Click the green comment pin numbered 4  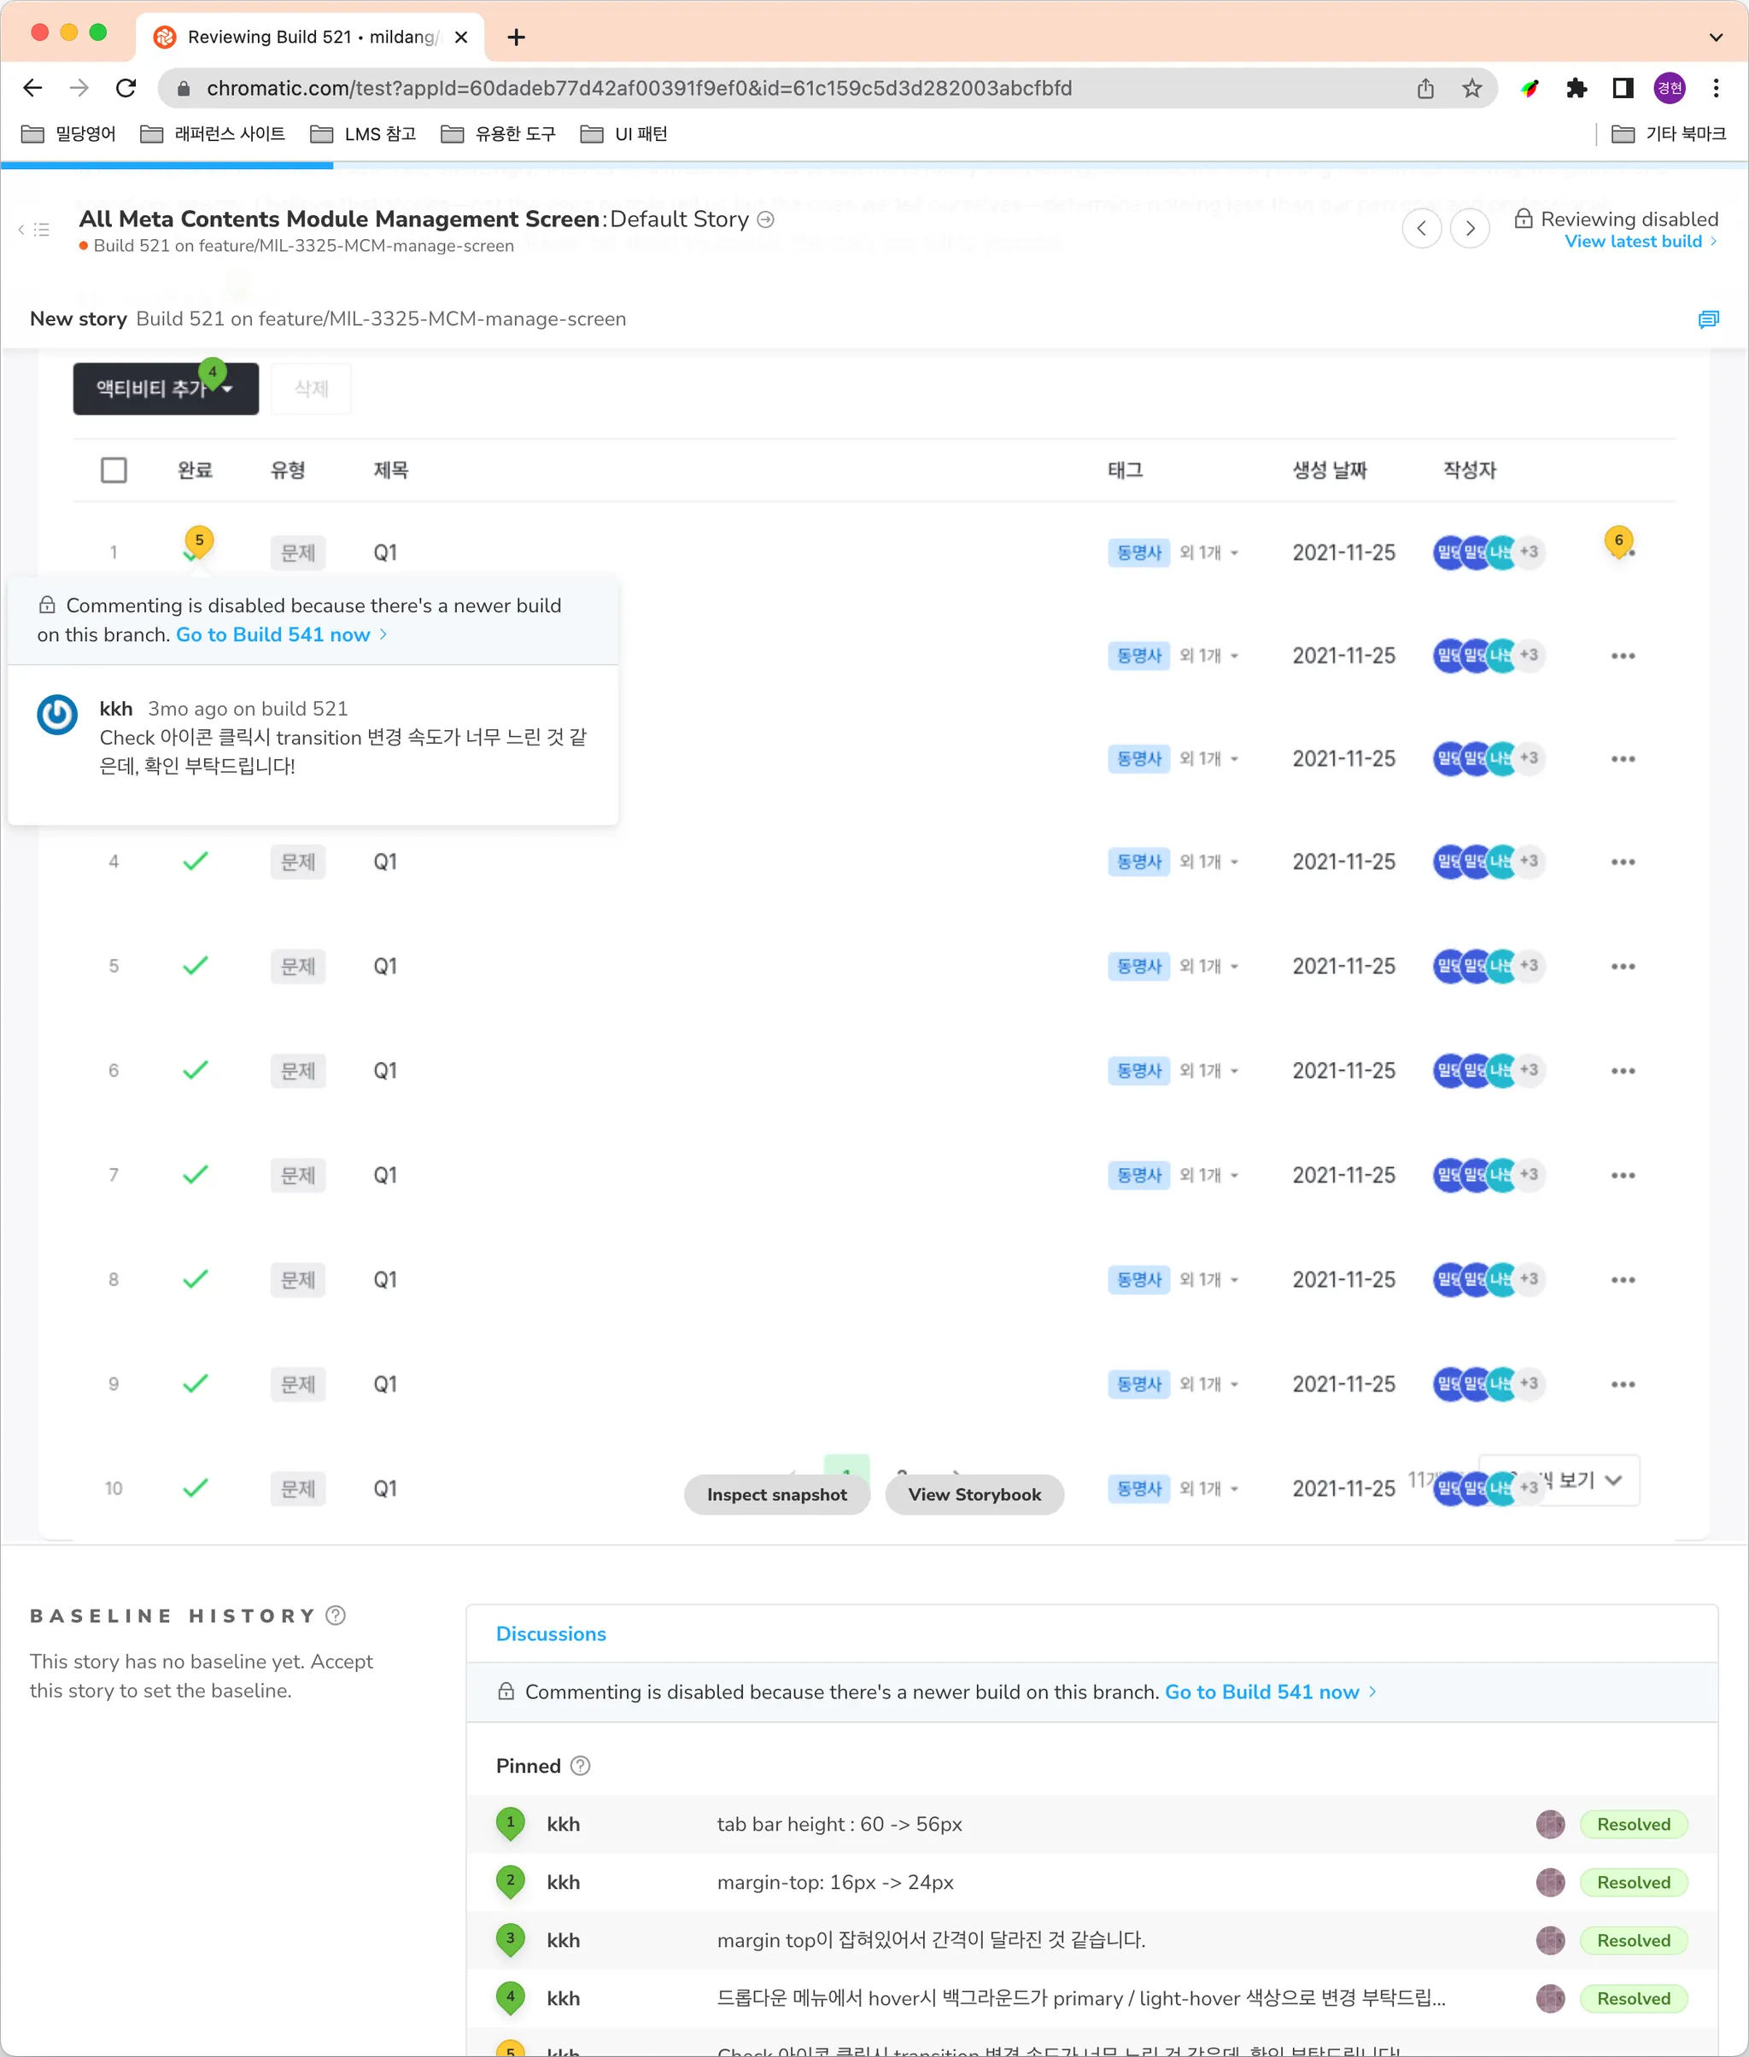[x=212, y=373]
